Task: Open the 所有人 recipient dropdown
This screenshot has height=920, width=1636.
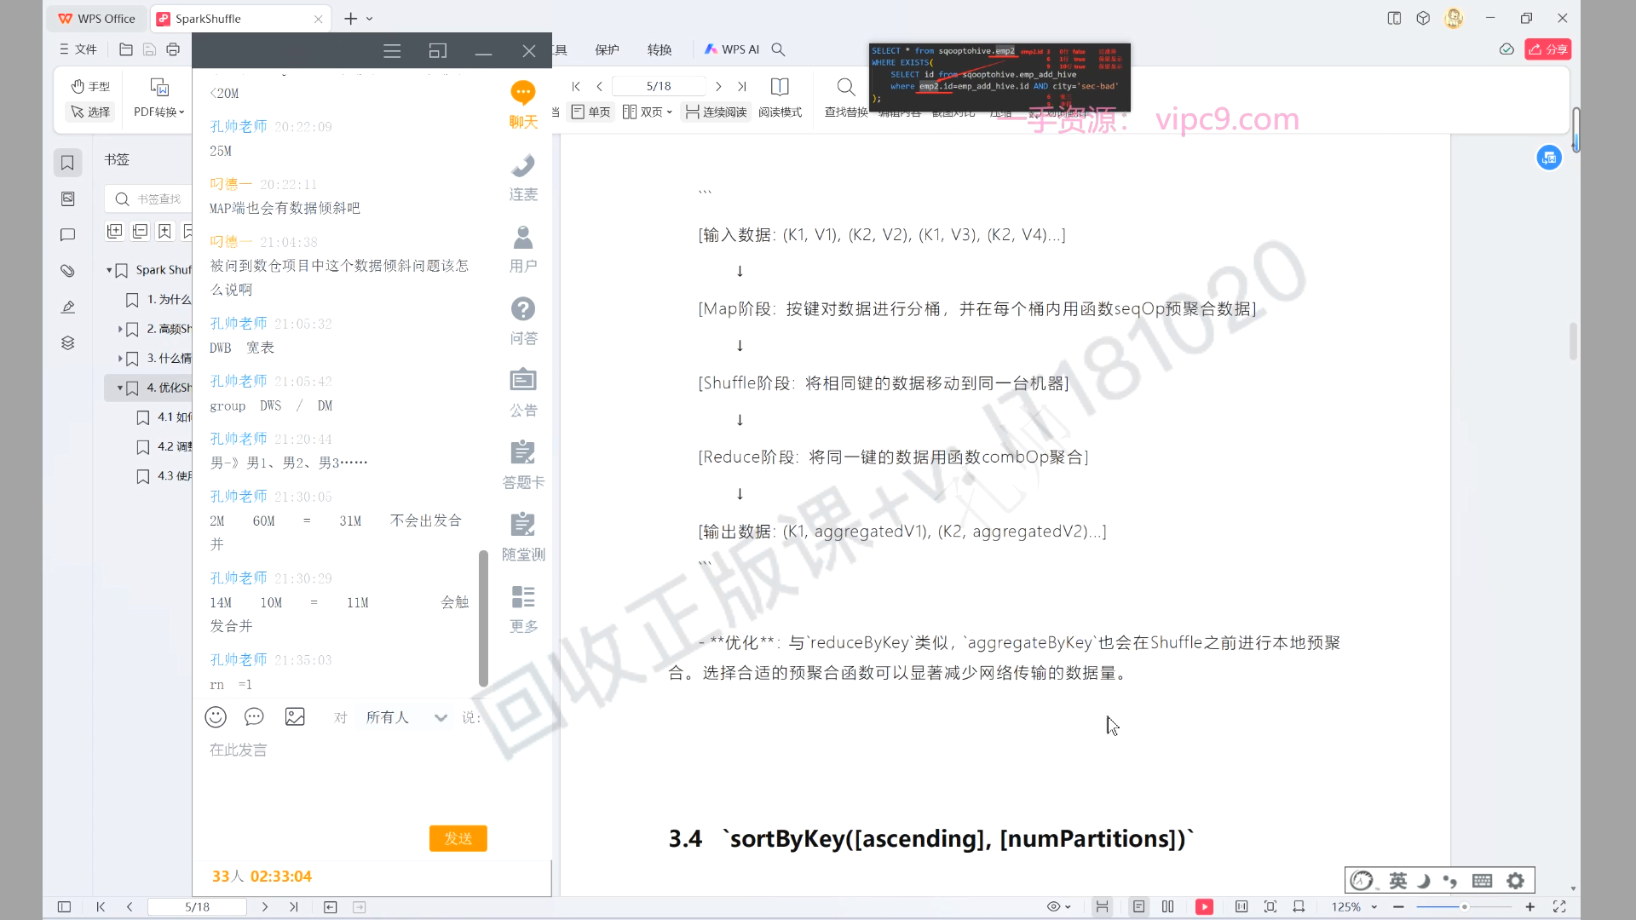Action: [x=406, y=717]
